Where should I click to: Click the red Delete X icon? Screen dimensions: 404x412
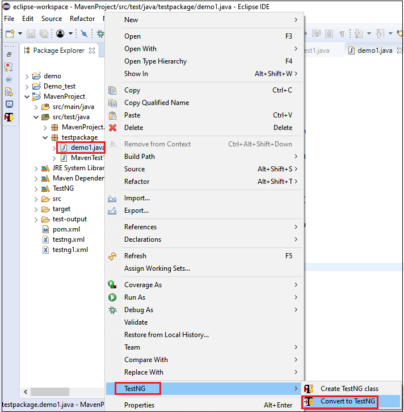point(113,128)
